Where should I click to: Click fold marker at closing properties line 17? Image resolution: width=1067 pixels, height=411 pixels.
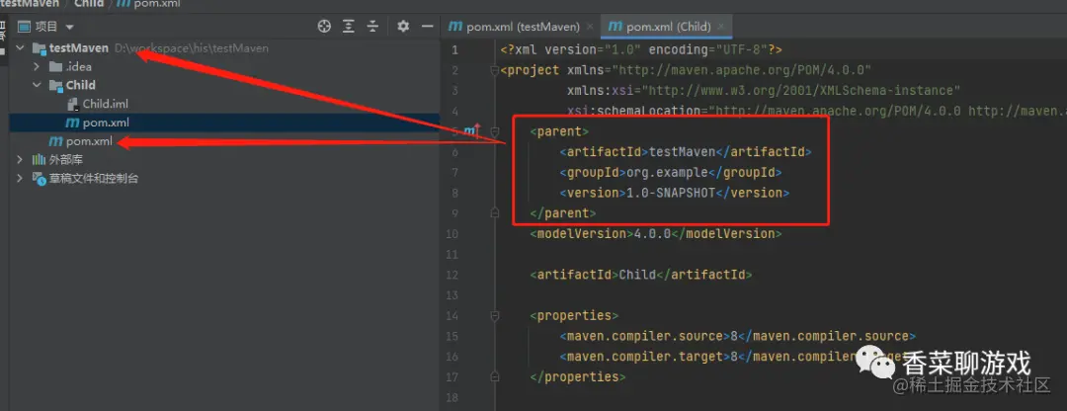coord(495,376)
